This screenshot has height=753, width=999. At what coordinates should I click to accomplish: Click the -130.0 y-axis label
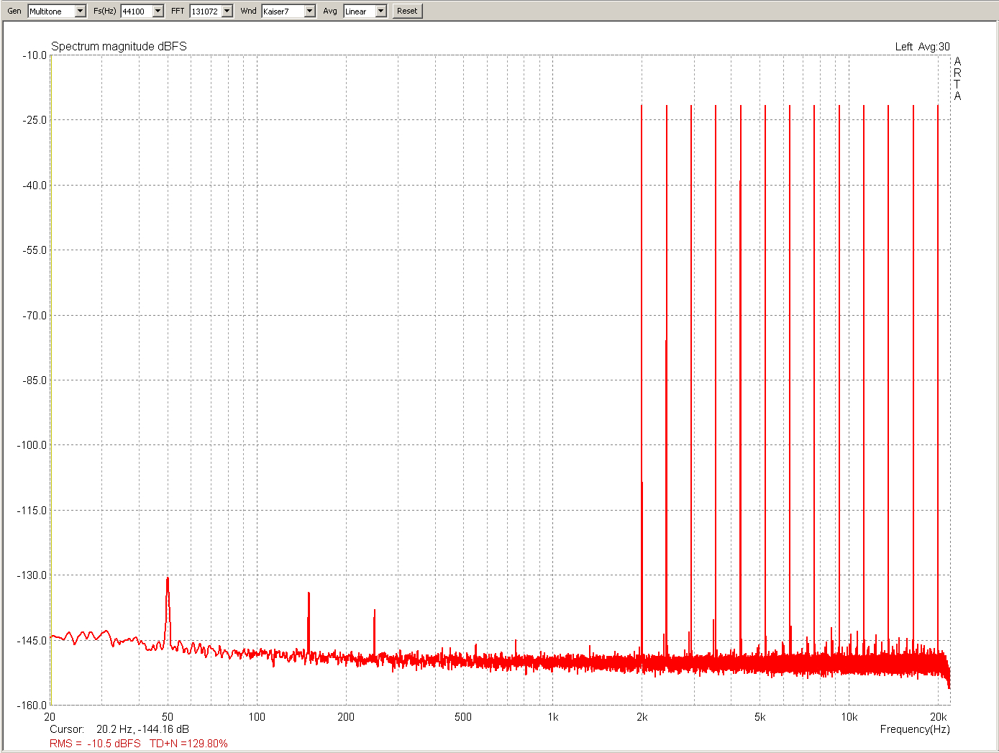32,575
